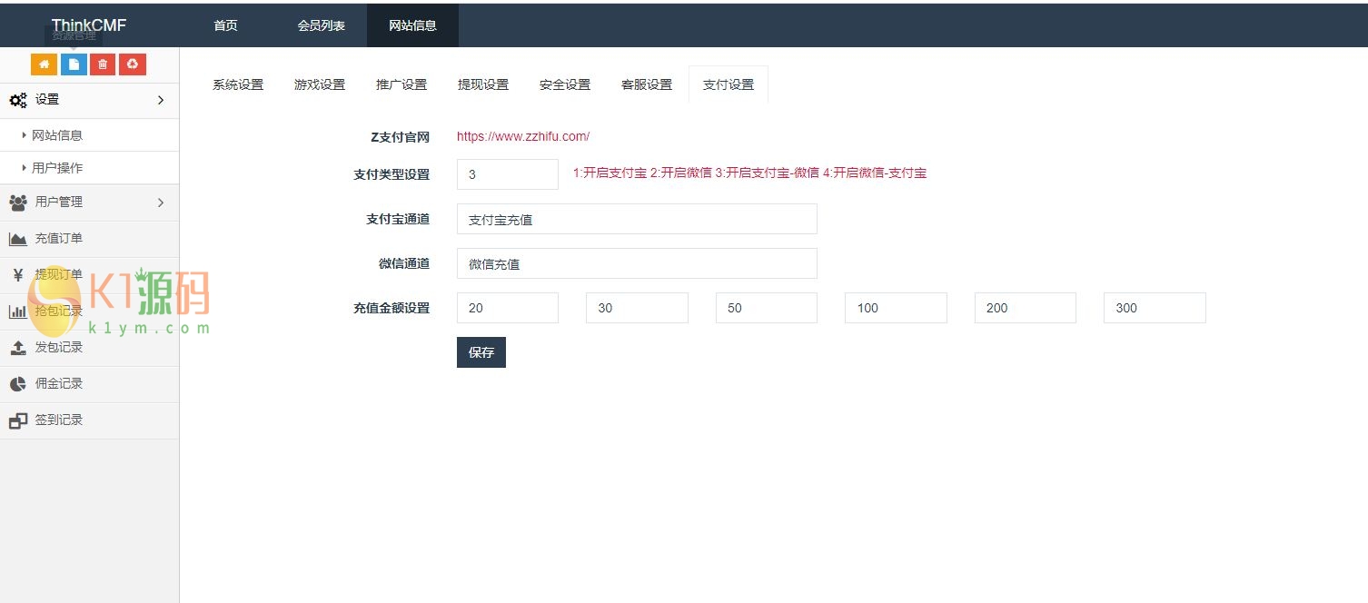Click the 保存 save button
This screenshot has width=1368, height=603.
pos(481,352)
